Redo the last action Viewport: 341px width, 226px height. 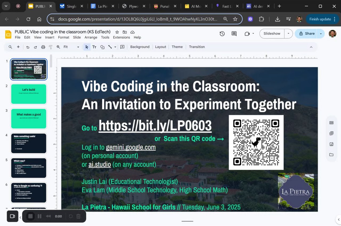coord(35,47)
